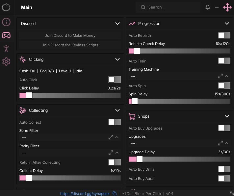This screenshot has width=234, height=196.
Task: Toggle Return After Collecting
Action: point(115,162)
